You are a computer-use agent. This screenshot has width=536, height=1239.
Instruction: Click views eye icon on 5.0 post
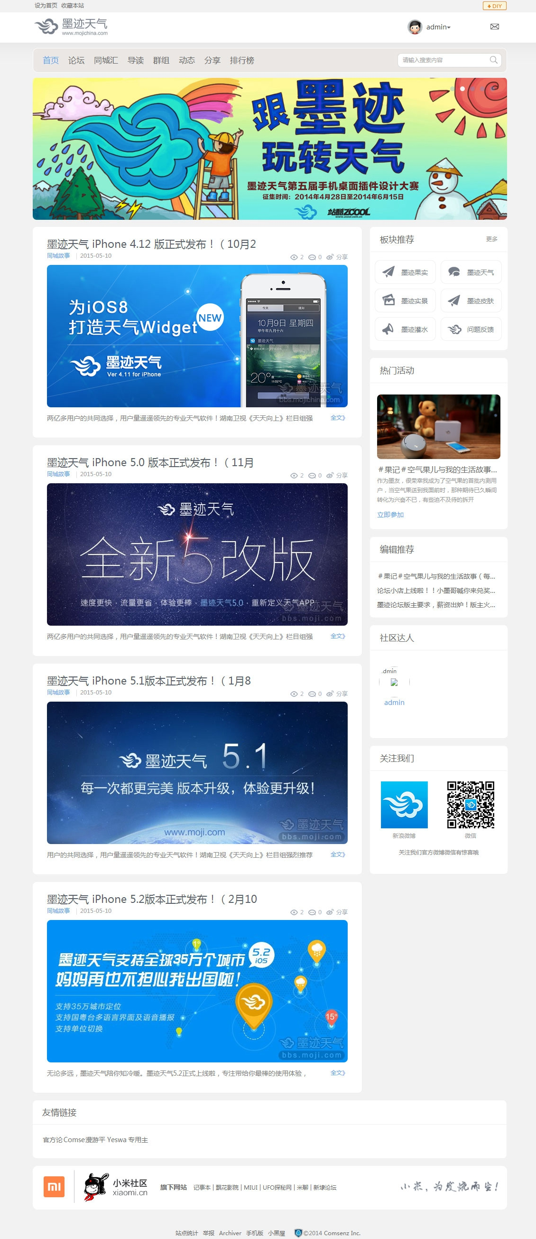(294, 476)
